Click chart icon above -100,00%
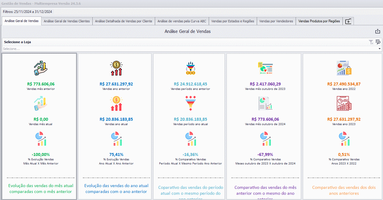Viewport: 383px width, 200px height. [x=41, y=139]
